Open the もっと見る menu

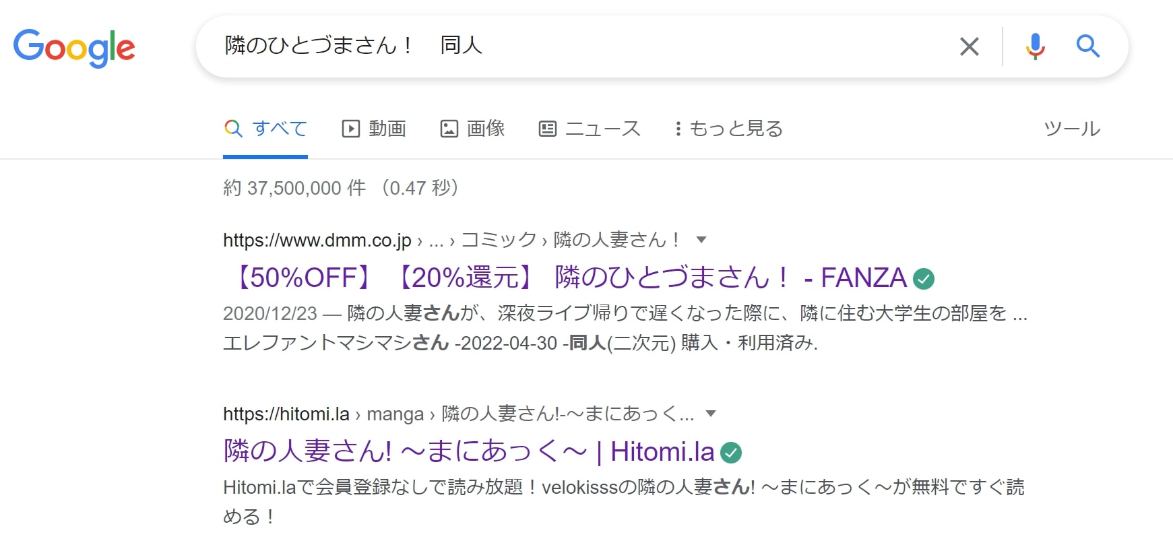tap(728, 129)
